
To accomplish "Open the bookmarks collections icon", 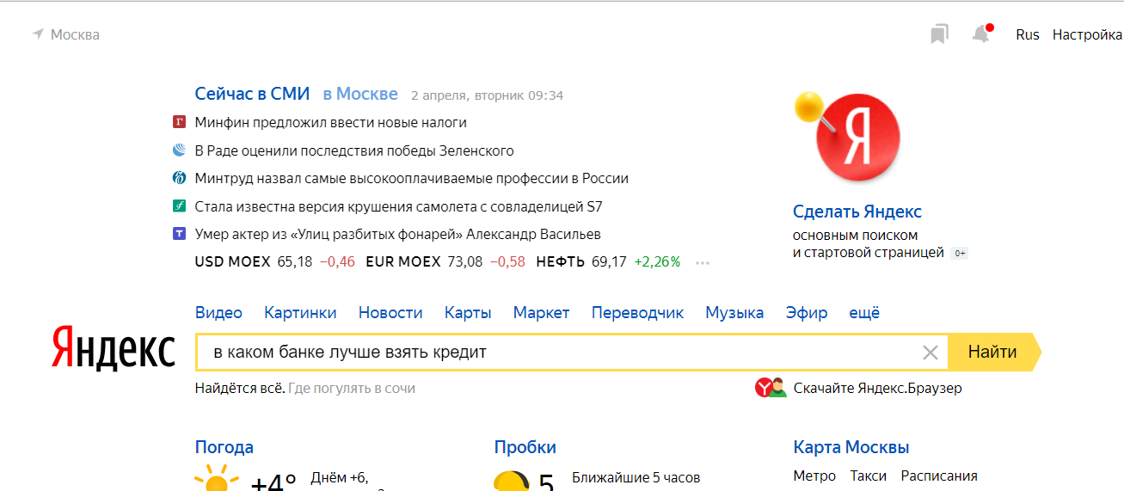I will tap(939, 34).
